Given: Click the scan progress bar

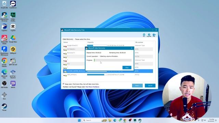Looking at the screenshot, I should (x=113, y=60).
